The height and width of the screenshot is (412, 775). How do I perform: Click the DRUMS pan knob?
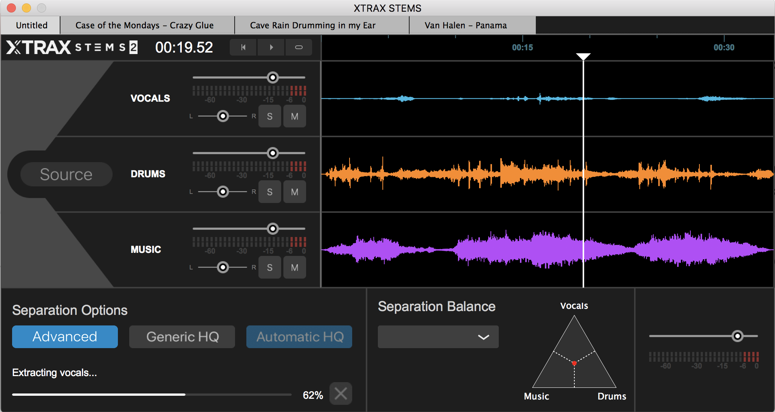pos(223,192)
